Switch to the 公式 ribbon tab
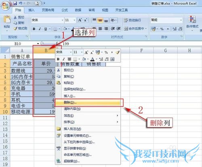This screenshot has height=167, width=202. [x=65, y=10]
